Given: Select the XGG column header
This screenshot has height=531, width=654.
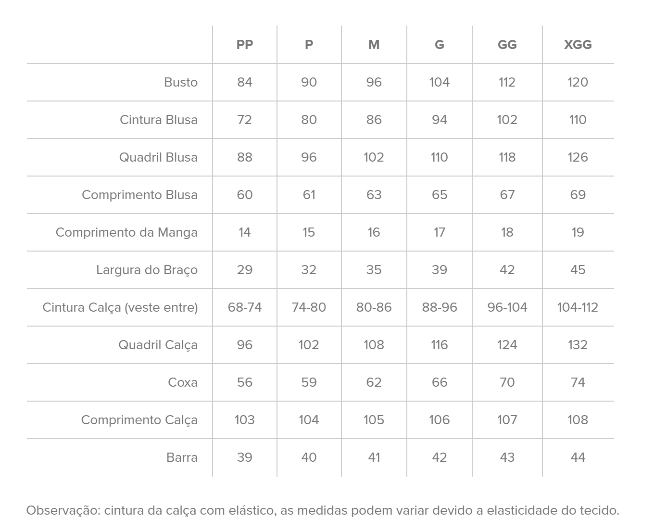Looking at the screenshot, I should point(578,45).
